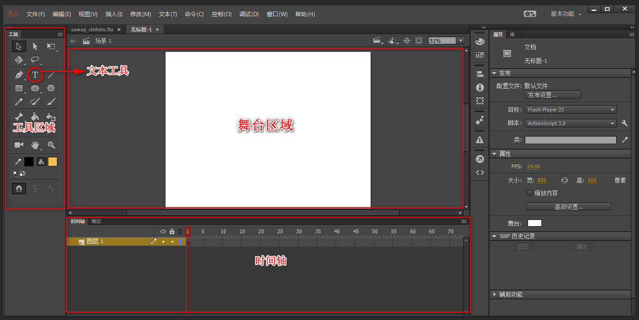Viewport: 639px width, 320px height.
Task: Collapse the 发布 section
Action: [x=494, y=73]
